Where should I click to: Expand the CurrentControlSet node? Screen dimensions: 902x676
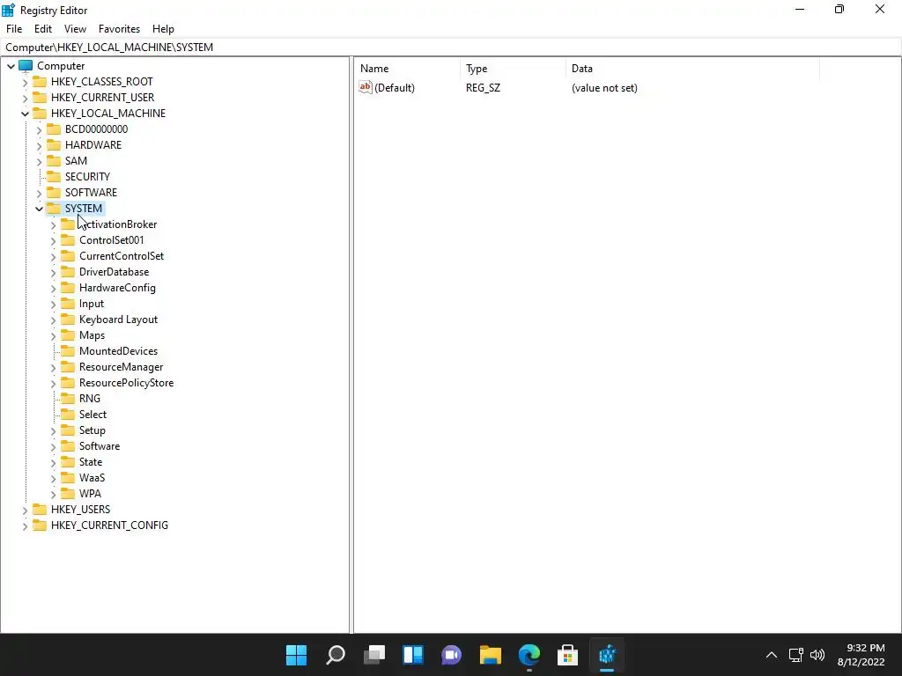(53, 256)
